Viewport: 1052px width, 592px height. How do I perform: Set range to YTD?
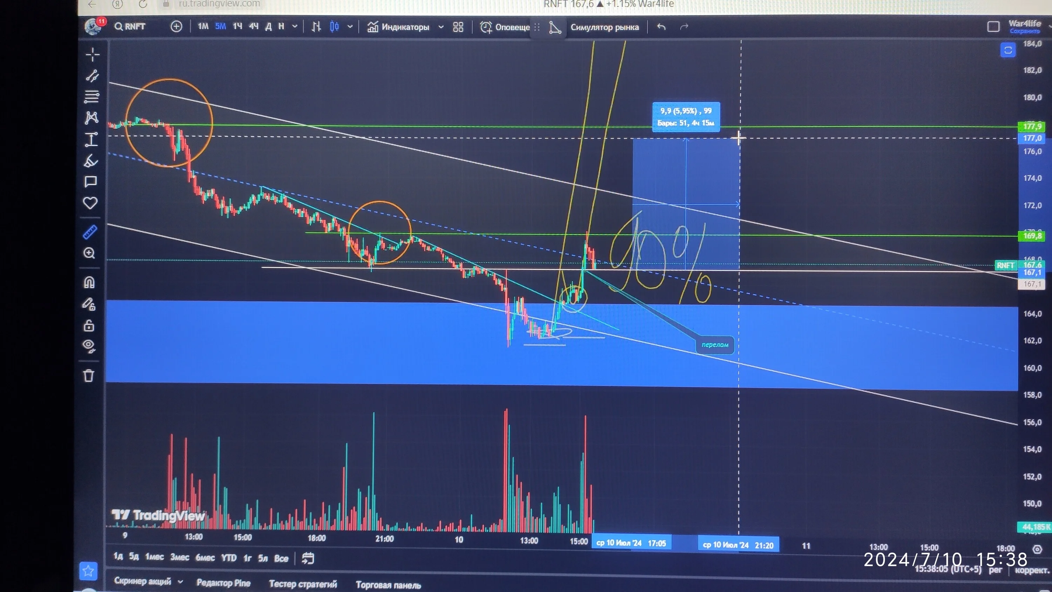coord(229,558)
